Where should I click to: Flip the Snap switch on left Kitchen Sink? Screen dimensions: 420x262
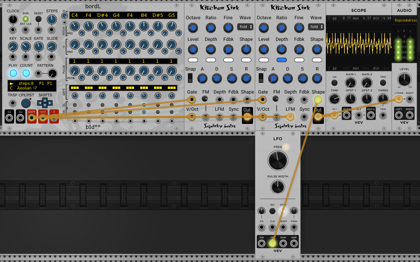coord(190,78)
